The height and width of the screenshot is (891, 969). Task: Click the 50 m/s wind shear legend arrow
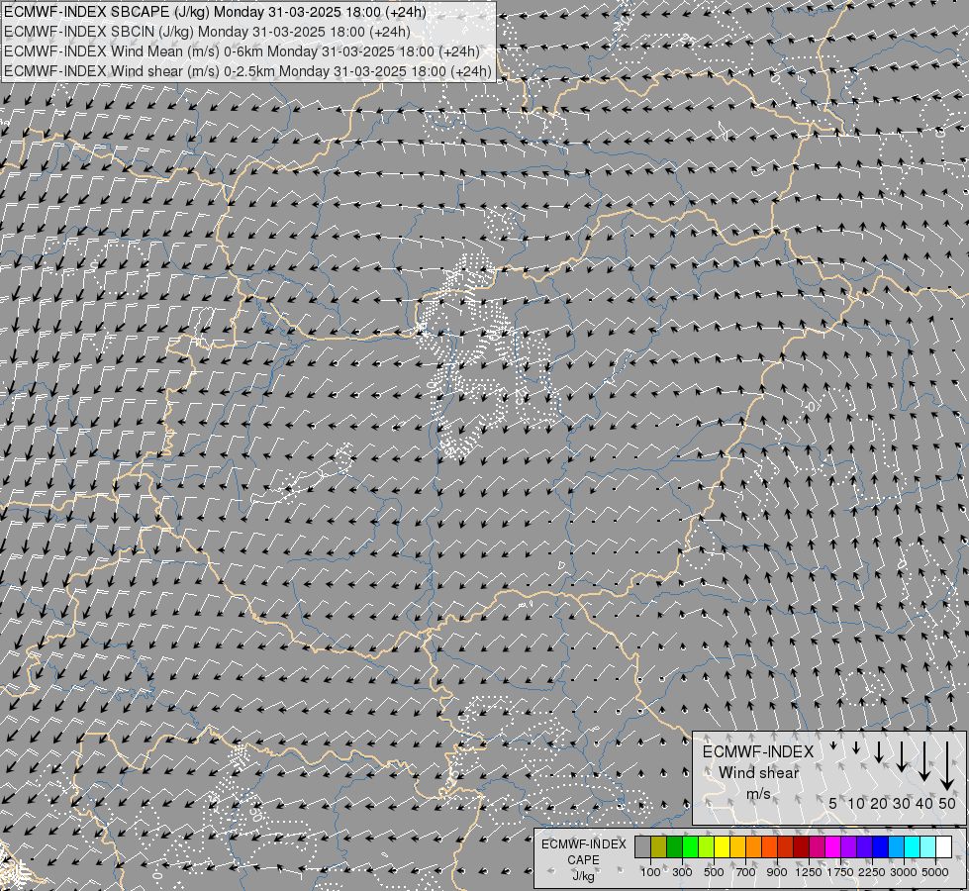click(947, 766)
